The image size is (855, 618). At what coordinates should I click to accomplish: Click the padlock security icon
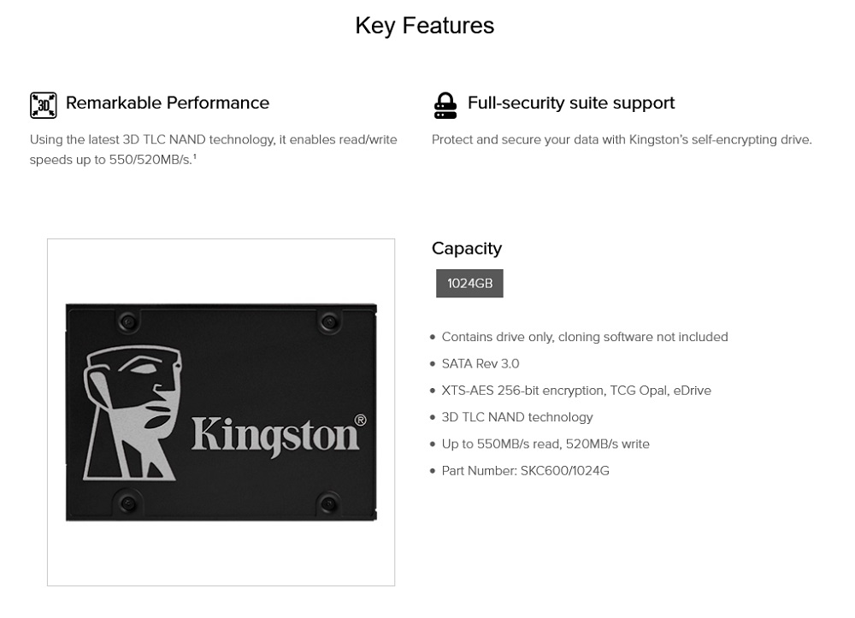pos(445,105)
